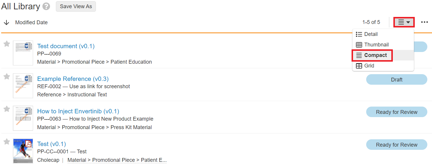Click the help question mark icon
The height and width of the screenshot is (165, 432).
pos(46,6)
